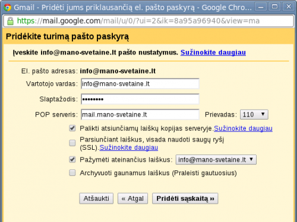Enable Archyvuoti gaunamus laiškus checkbox
The image size is (297, 222).
point(72,173)
